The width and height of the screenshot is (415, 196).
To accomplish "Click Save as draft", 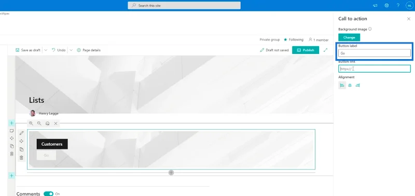I will (28, 50).
